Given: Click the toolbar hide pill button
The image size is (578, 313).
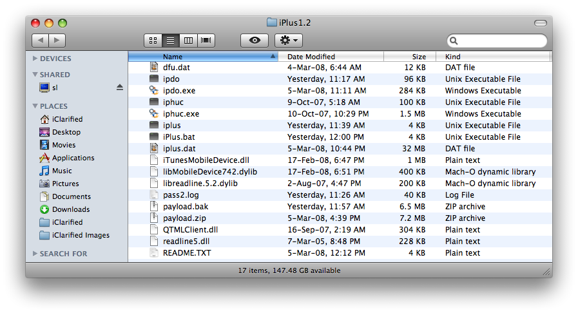Looking at the screenshot, I should click(x=540, y=23).
